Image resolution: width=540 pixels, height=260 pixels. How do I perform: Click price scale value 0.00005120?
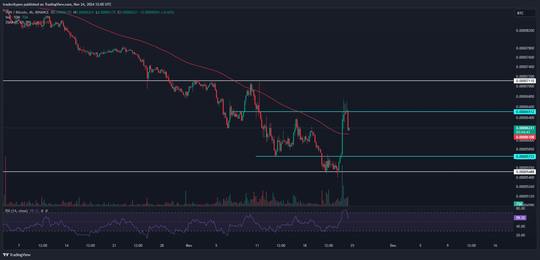point(525,196)
